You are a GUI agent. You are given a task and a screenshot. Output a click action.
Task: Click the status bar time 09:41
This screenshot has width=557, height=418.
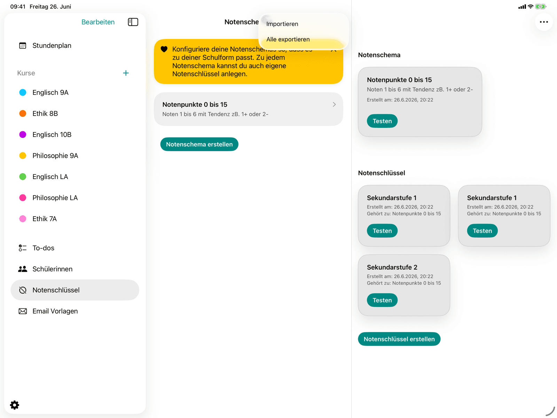click(18, 7)
